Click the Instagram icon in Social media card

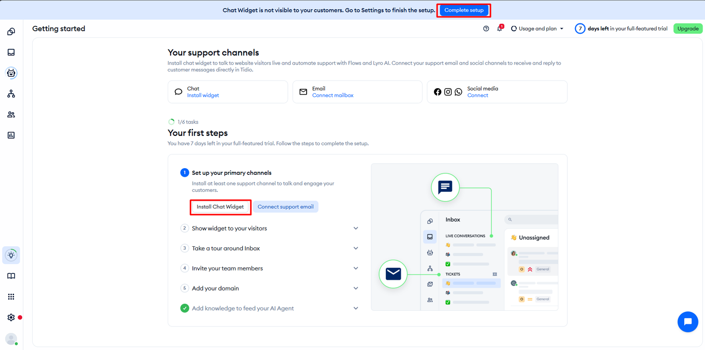coord(448,92)
